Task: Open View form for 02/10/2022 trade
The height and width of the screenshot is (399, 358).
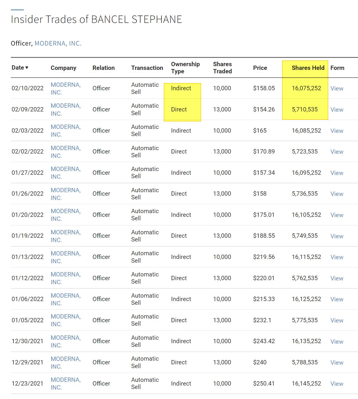Action: tap(337, 89)
